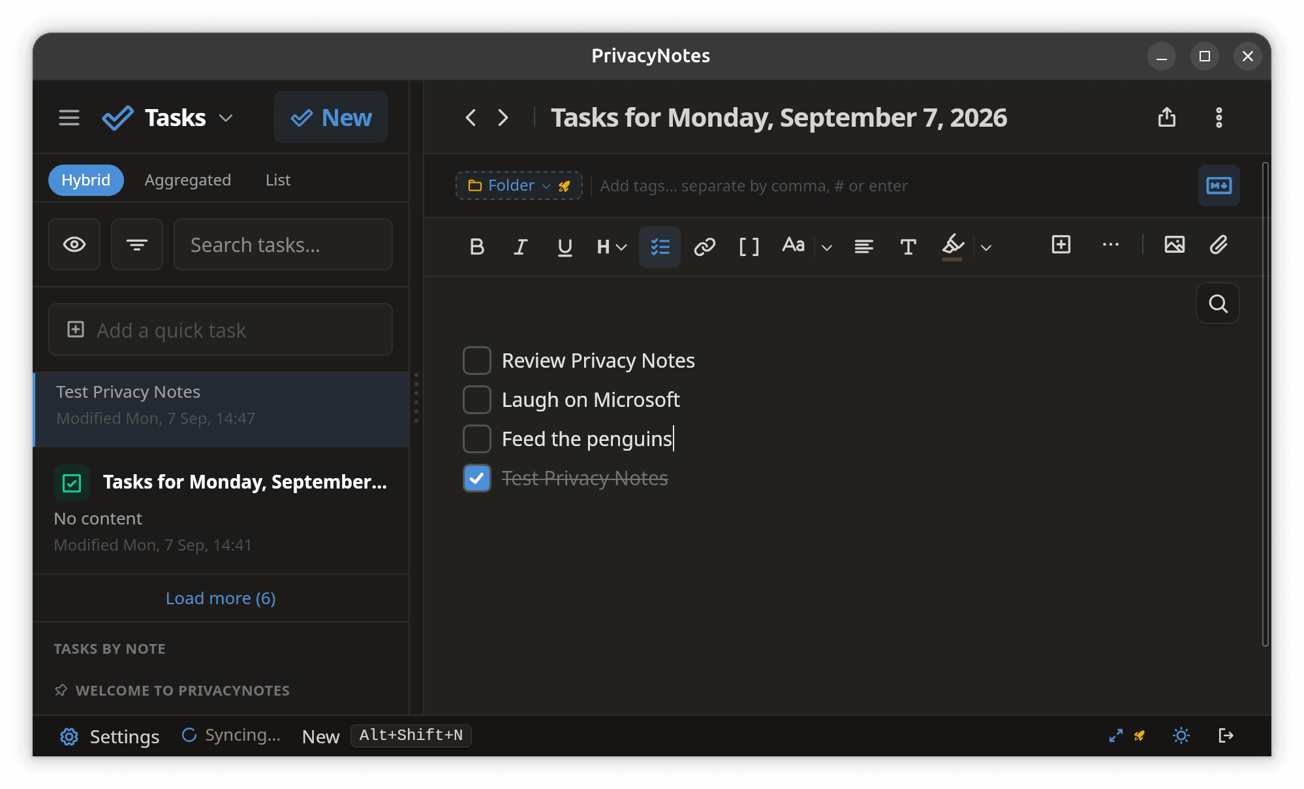Switch to the Aggregated view tab
This screenshot has height=789, width=1304.
pos(188,180)
